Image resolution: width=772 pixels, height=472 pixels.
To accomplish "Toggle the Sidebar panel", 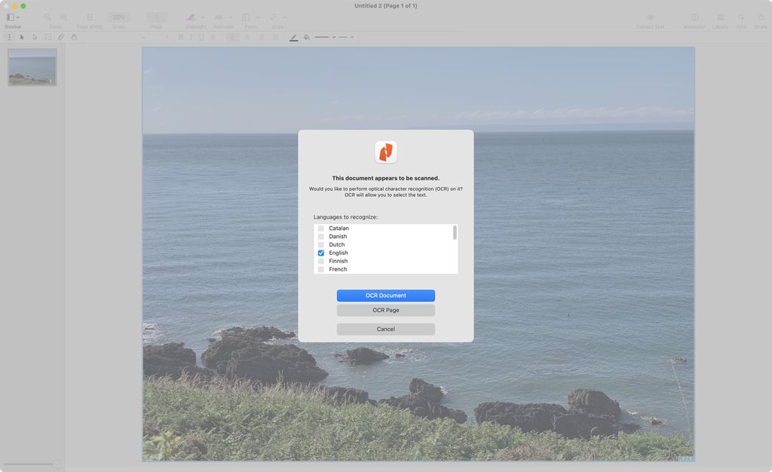I will click(x=9, y=17).
